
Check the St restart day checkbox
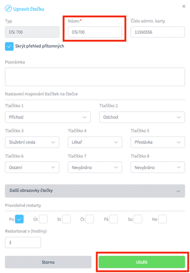pyautogui.click(x=67, y=219)
